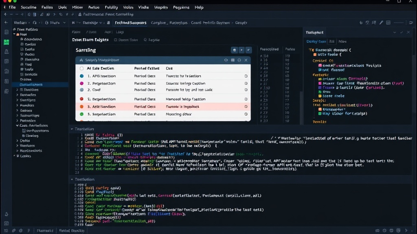Toggle the checkbox at end of APG row

click(x=246, y=76)
